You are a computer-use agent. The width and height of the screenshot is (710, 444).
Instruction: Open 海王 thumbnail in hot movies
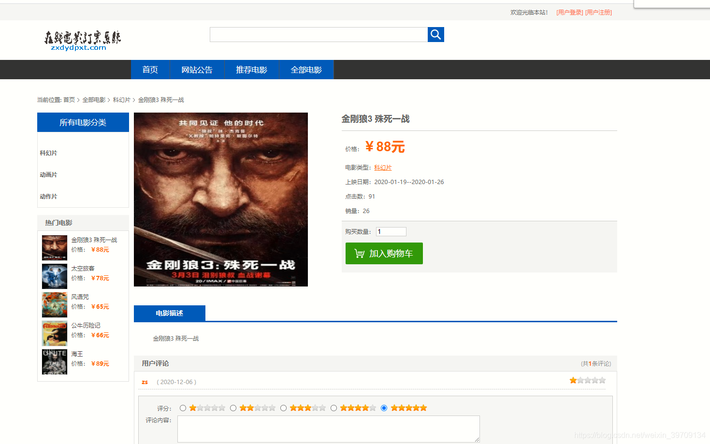[55, 362]
